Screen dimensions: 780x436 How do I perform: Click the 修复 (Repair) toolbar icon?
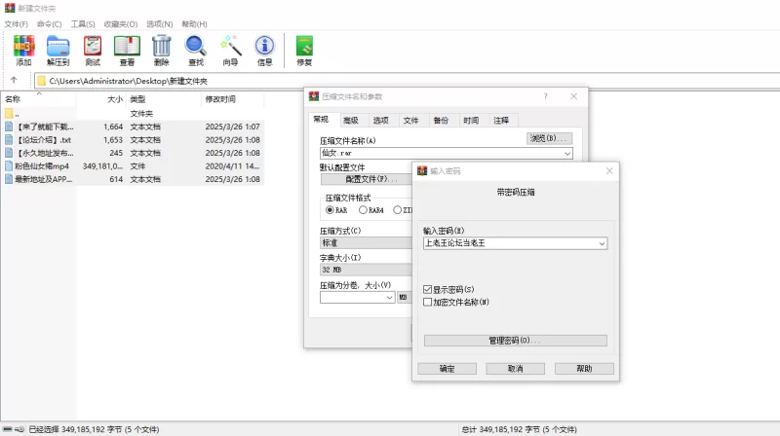(x=304, y=51)
